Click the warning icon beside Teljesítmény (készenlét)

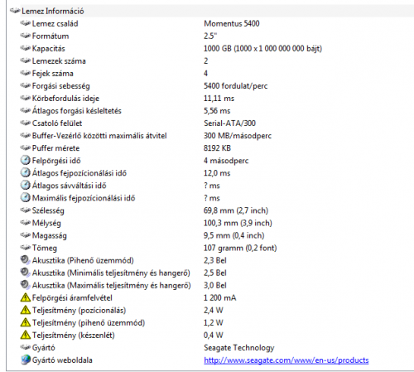[x=26, y=335]
